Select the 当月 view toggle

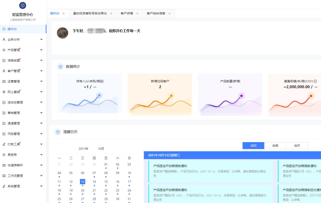click(297, 146)
